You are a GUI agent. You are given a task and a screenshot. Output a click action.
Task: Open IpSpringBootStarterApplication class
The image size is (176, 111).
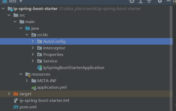(74, 68)
